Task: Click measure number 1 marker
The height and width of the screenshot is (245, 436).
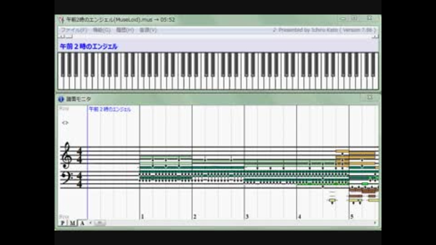Action: (142, 216)
